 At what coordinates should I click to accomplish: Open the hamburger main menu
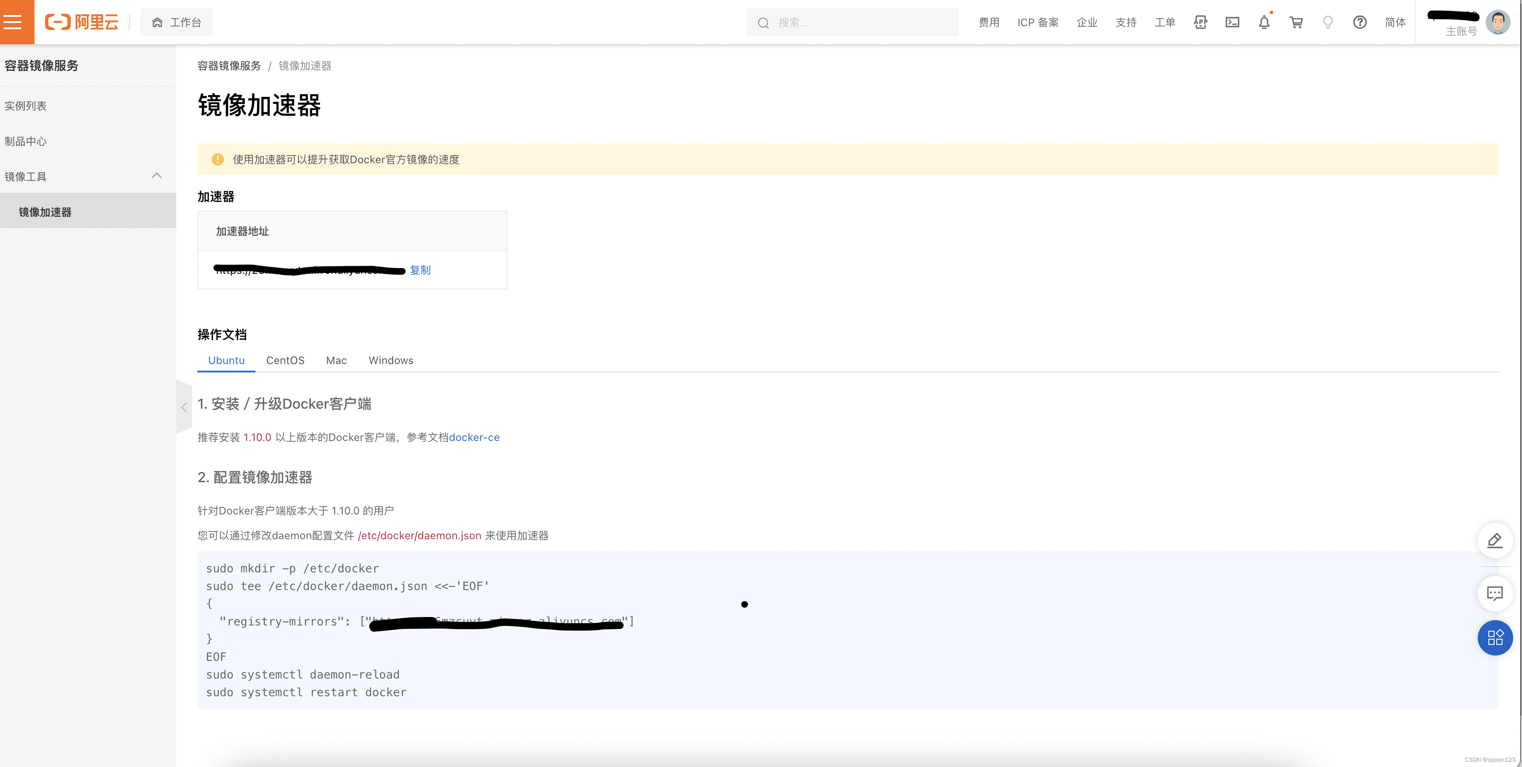13,22
